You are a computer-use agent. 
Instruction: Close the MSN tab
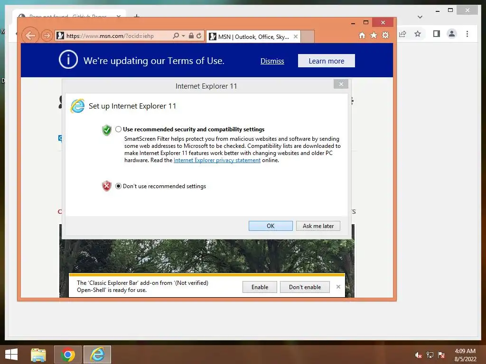(296, 36)
